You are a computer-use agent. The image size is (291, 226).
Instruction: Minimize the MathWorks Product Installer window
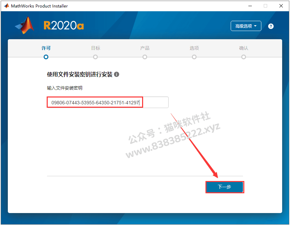pos(250,6)
